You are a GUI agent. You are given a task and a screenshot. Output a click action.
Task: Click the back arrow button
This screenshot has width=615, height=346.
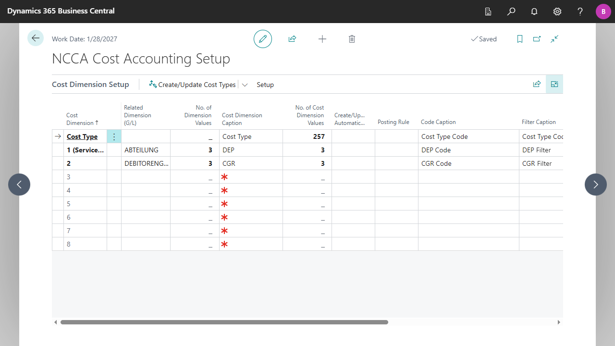(36, 38)
